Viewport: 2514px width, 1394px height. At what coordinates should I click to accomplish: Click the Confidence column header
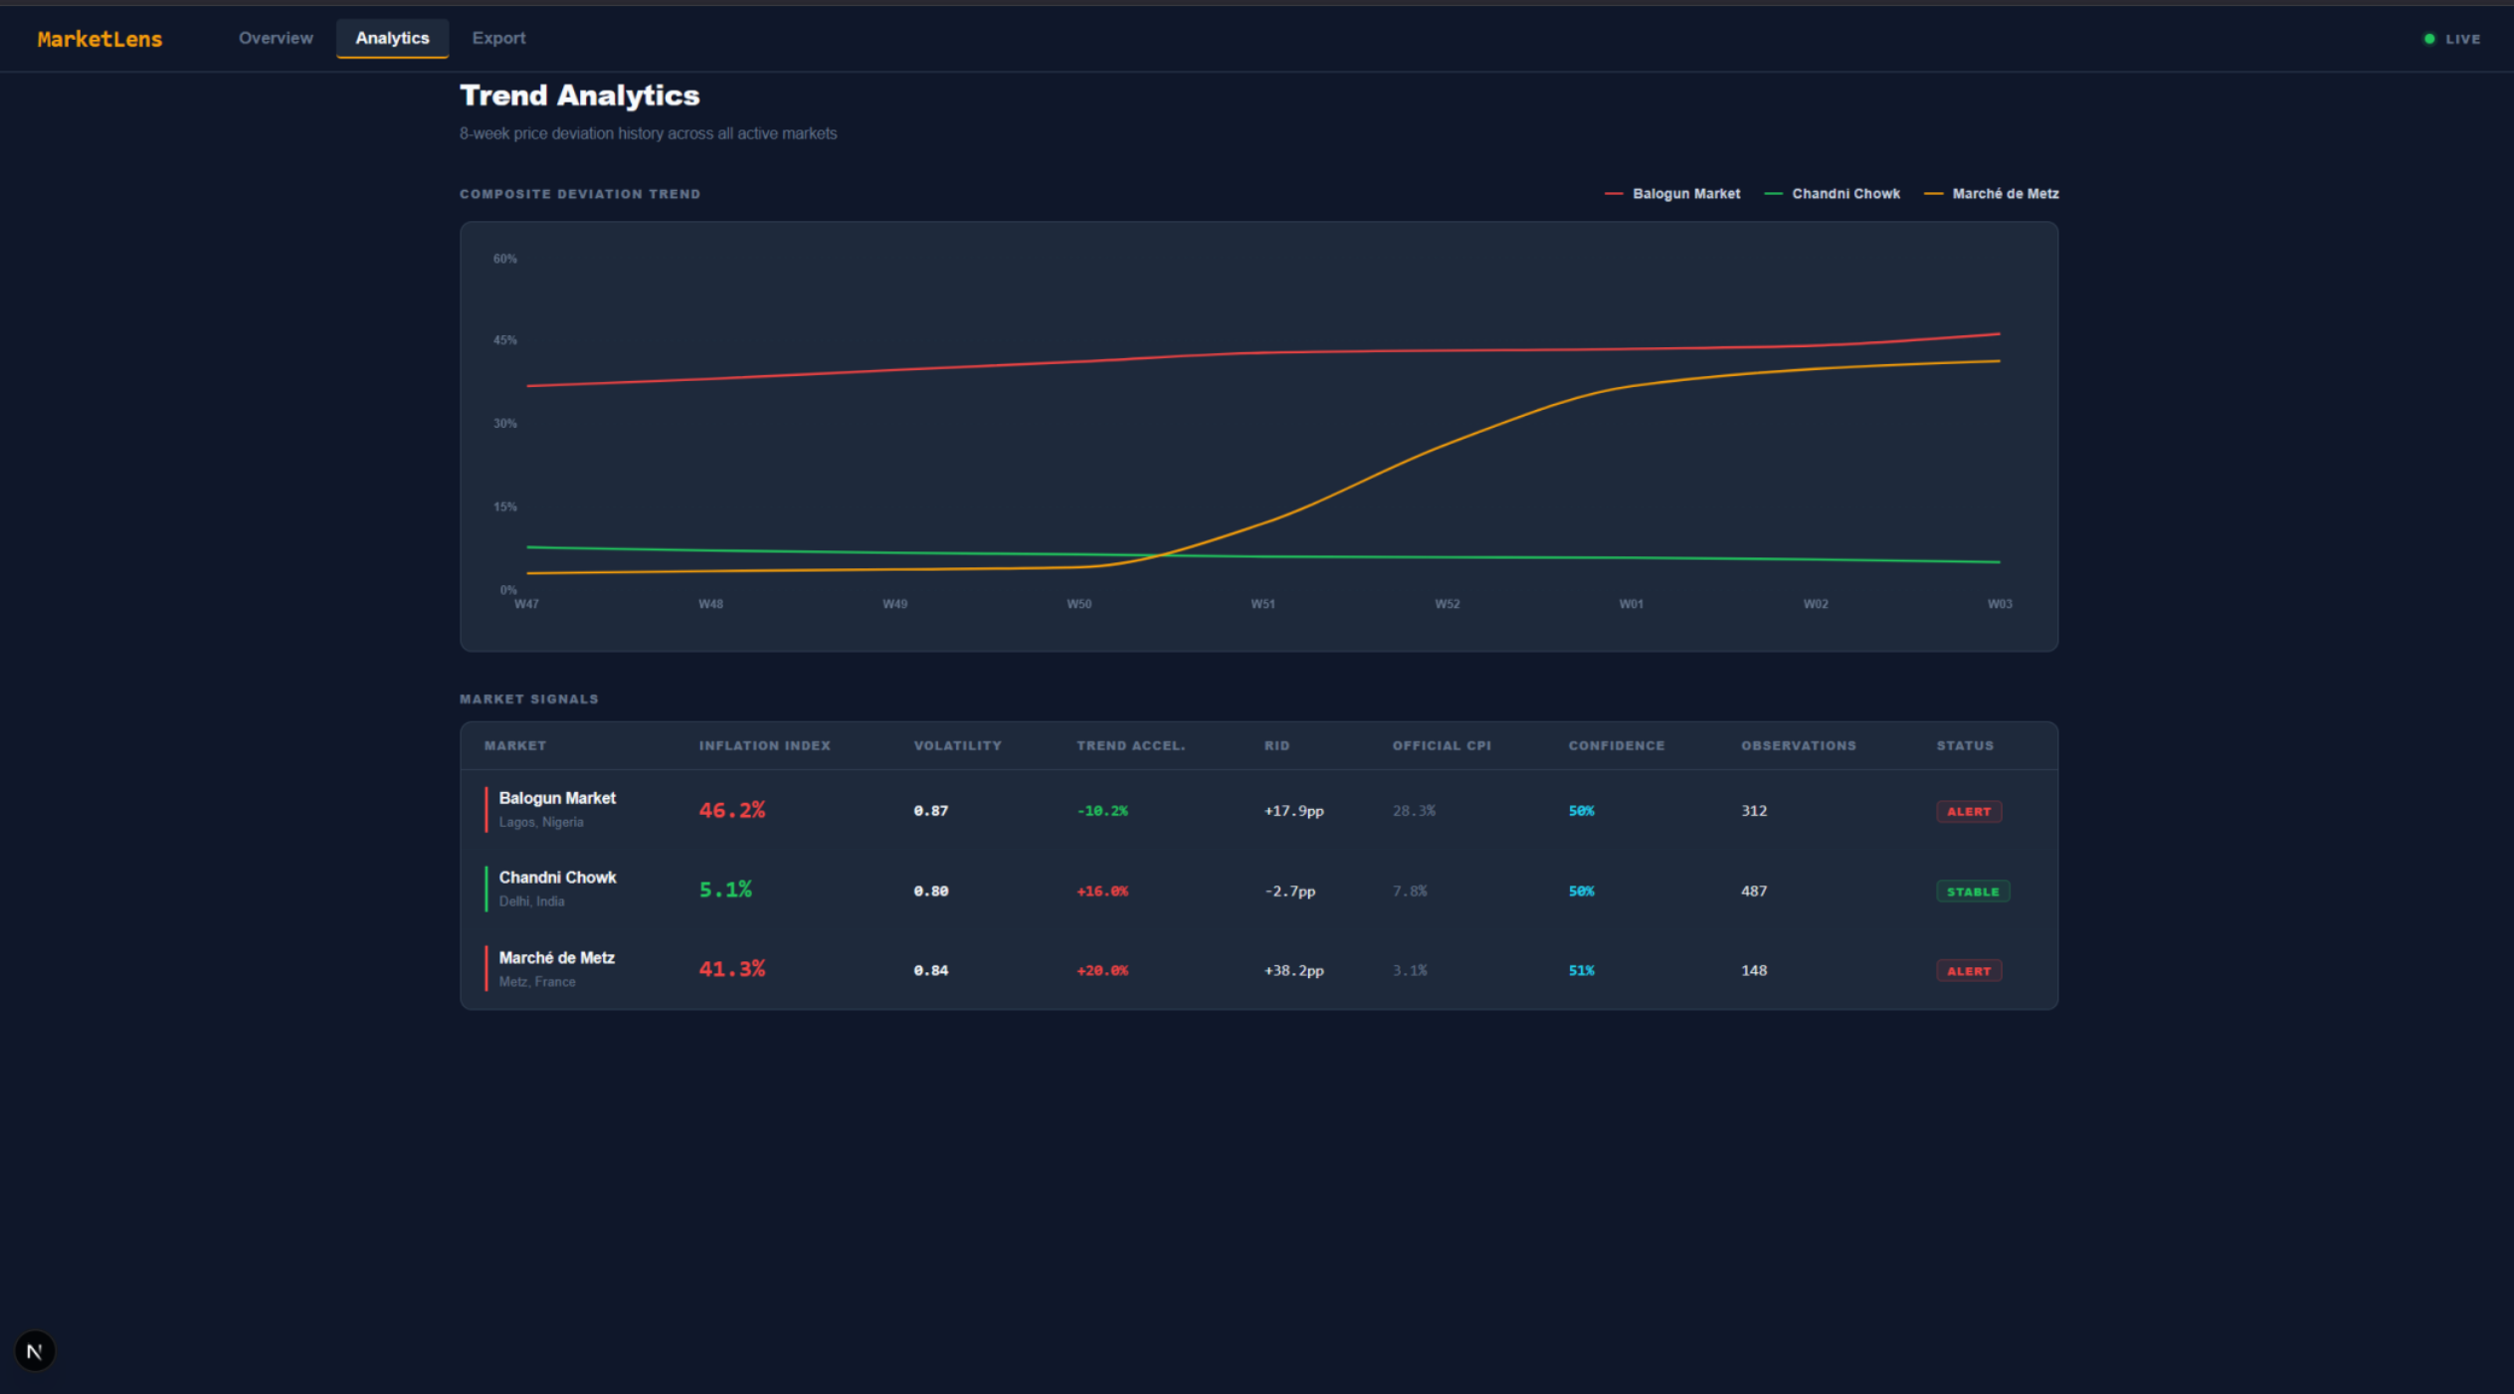click(1616, 745)
